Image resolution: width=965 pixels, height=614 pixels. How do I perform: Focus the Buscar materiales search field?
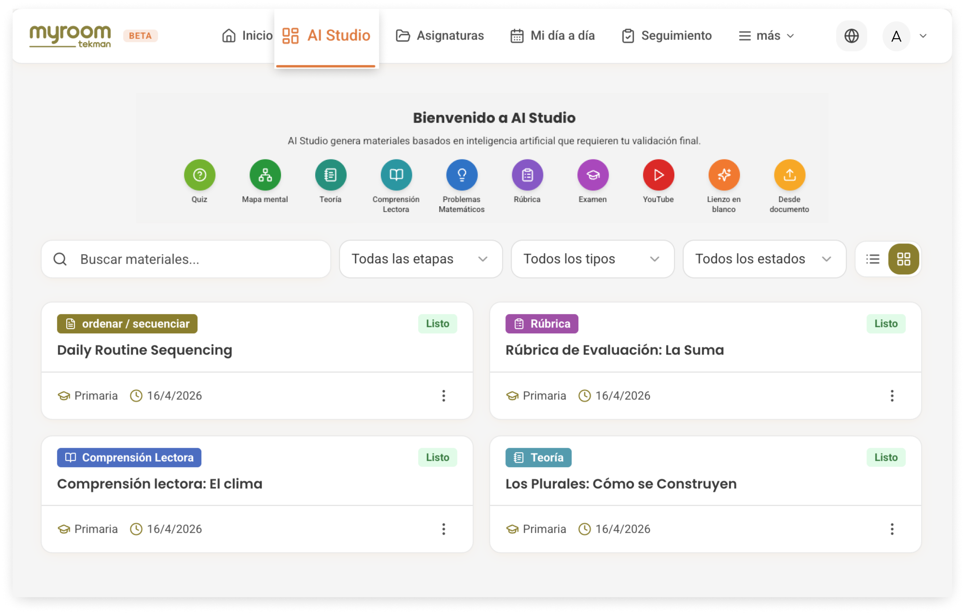(186, 259)
